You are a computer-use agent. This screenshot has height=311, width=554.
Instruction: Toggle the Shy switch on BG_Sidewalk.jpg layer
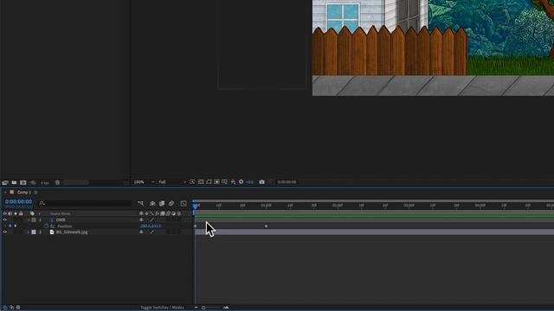(x=141, y=232)
